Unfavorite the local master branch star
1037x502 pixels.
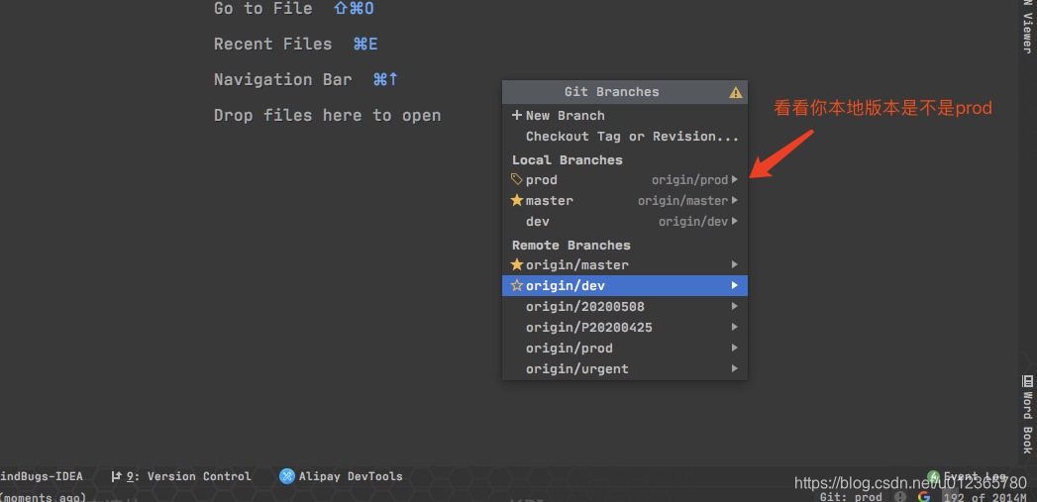(x=517, y=200)
